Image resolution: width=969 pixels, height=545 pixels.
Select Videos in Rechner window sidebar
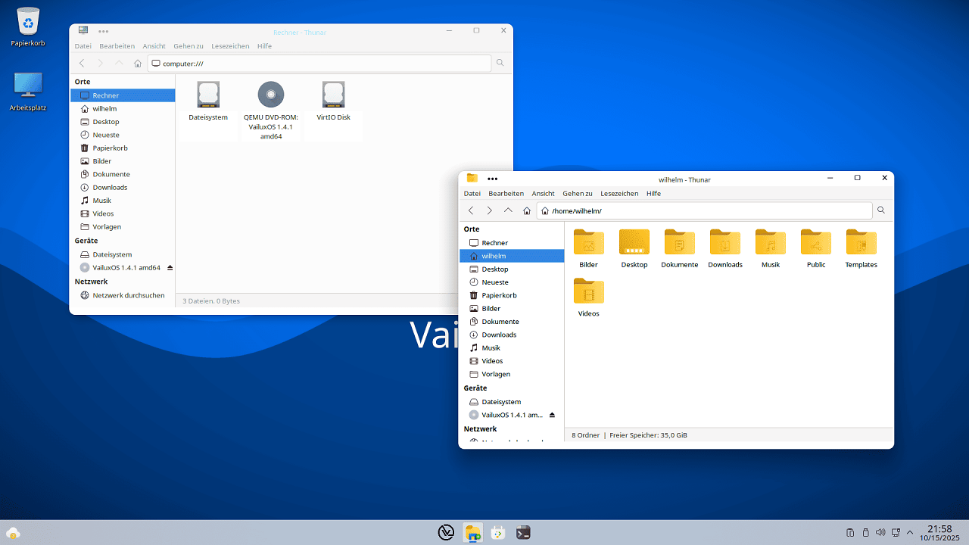coord(123,213)
